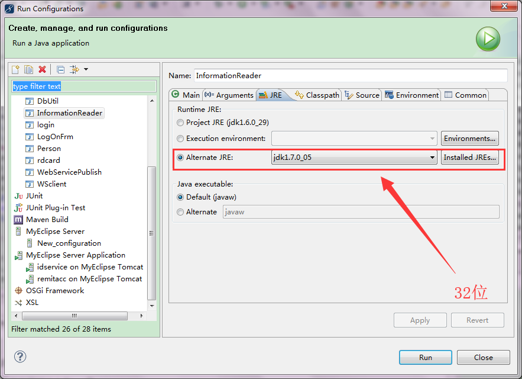Click the horizontal scrollbar left arrow
522x379 pixels.
[x=16, y=316]
